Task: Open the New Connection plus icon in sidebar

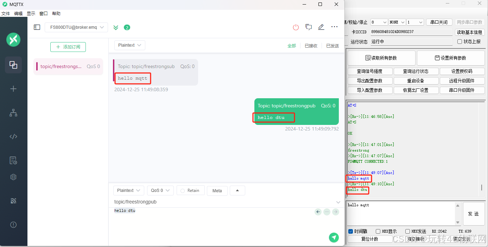Action: (x=13, y=89)
